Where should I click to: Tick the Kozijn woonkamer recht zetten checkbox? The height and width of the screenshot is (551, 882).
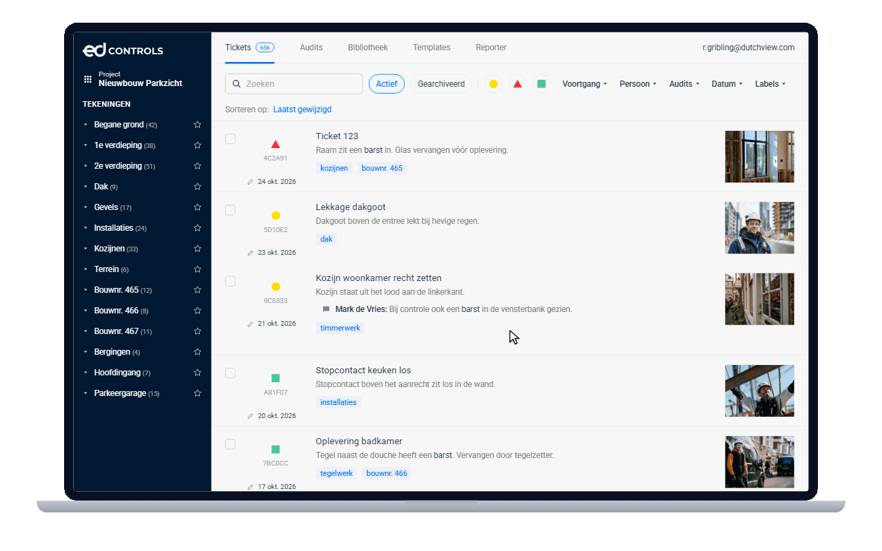click(x=230, y=281)
